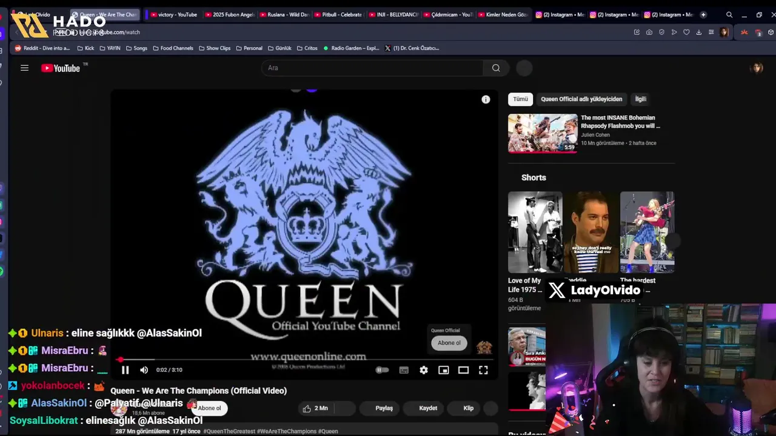Image resolution: width=776 pixels, height=436 pixels.
Task: Open Bohemian Rhapsody Flashmob video thumbnail
Action: [x=543, y=133]
